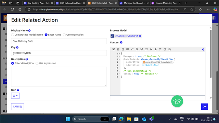Switch to CBA_DeliveryDateDash browser tab

pyautogui.click(x=70, y=3)
